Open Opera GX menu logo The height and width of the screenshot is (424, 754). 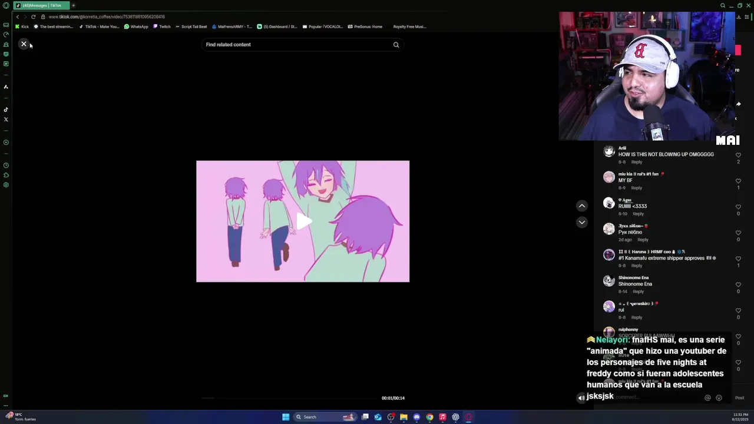[x=6, y=5]
